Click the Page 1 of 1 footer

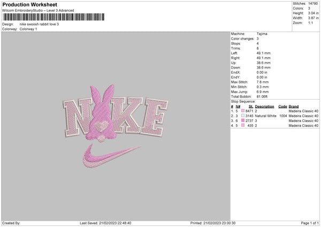pos(310,223)
